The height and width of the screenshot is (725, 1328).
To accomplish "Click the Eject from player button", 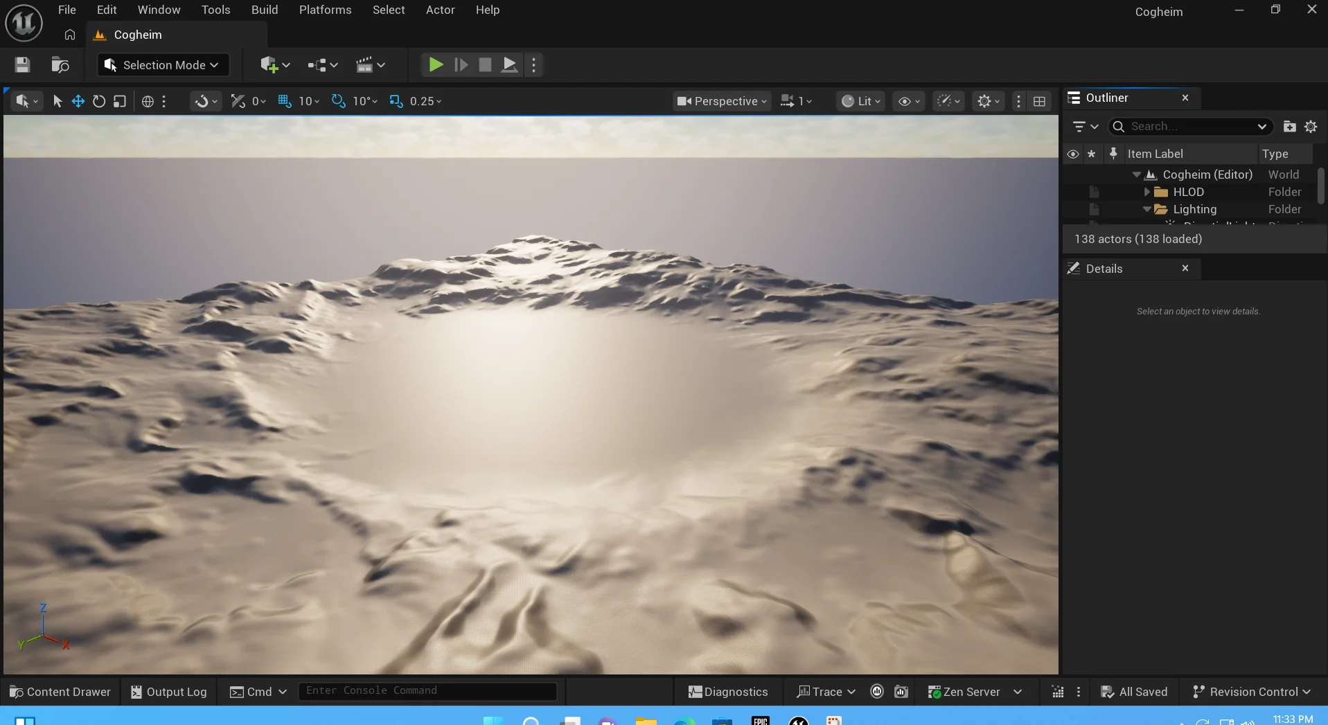I will 509,65.
